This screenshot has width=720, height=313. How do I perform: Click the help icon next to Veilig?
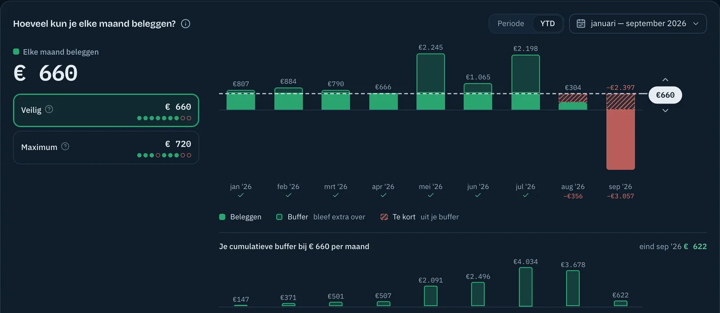(x=49, y=109)
